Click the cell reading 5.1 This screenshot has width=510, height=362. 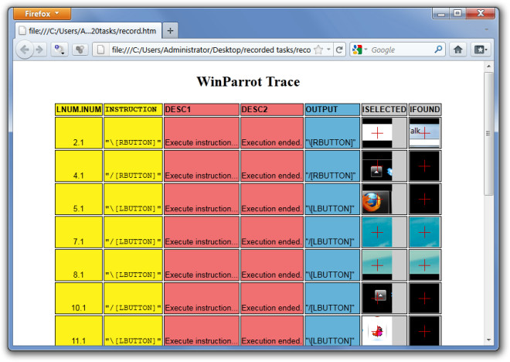[79, 199]
